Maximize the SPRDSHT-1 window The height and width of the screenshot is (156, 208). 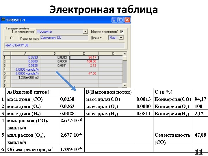121,20
